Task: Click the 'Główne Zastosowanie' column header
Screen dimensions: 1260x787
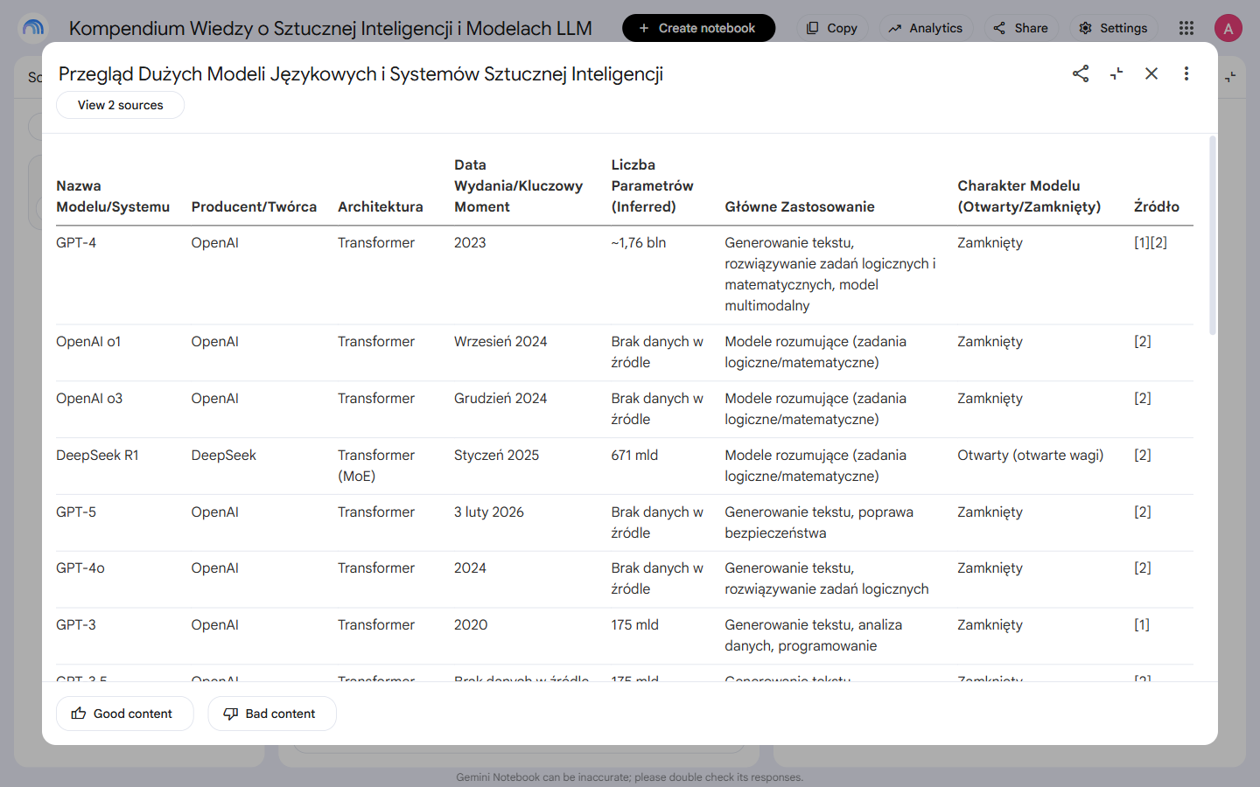Action: (x=800, y=206)
